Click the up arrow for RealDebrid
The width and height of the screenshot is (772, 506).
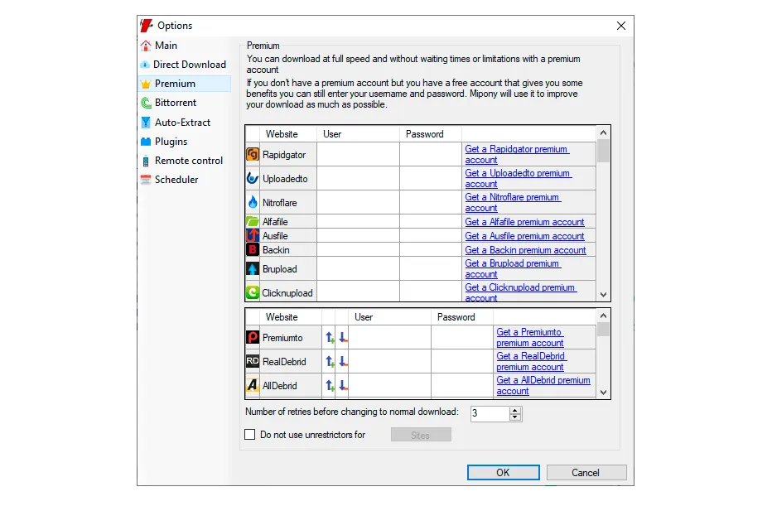click(330, 362)
